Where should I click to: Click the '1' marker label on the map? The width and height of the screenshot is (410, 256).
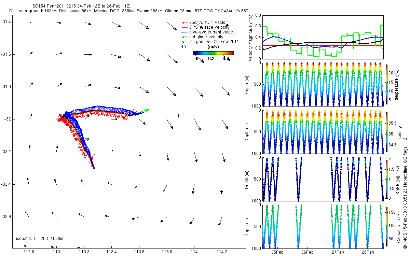(178, 116)
